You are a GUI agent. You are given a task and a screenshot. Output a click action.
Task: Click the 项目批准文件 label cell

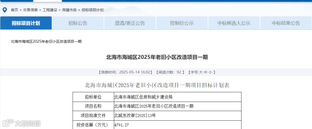click(93, 116)
